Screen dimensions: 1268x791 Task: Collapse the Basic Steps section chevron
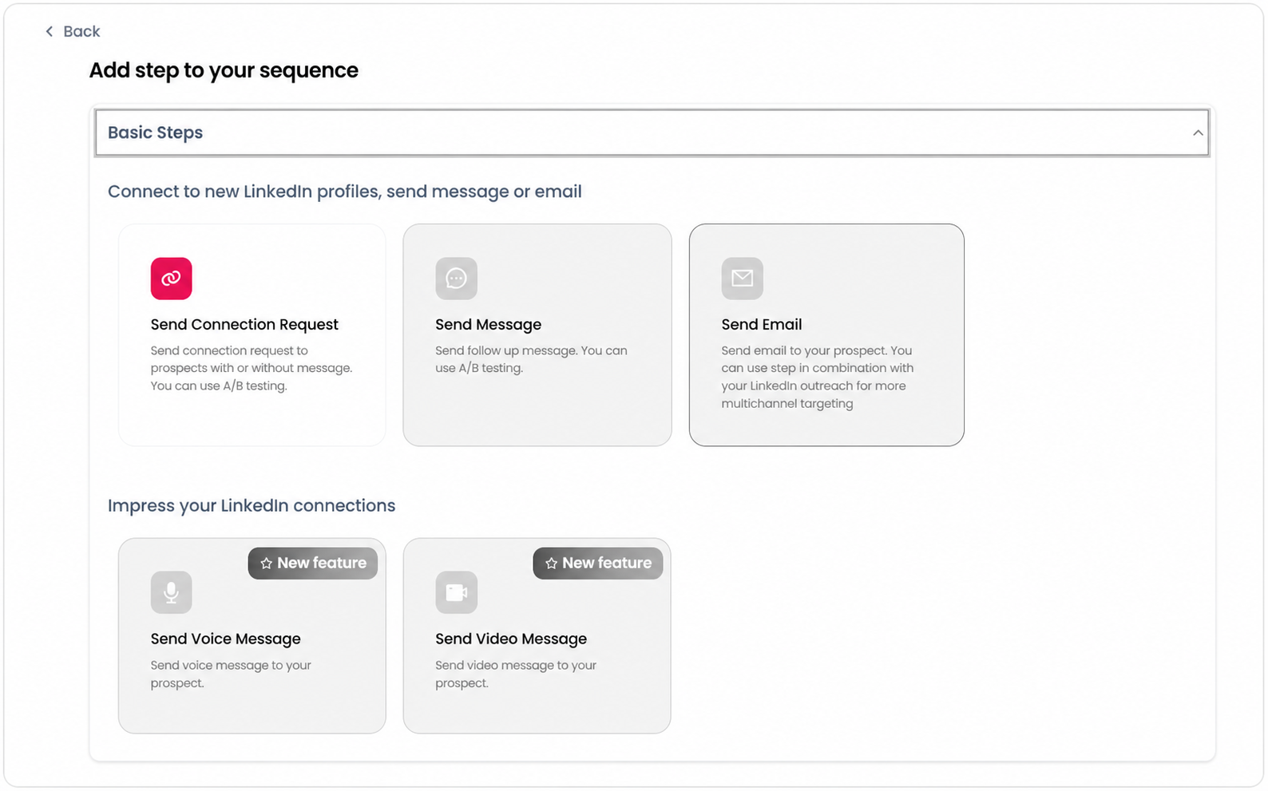point(1198,132)
